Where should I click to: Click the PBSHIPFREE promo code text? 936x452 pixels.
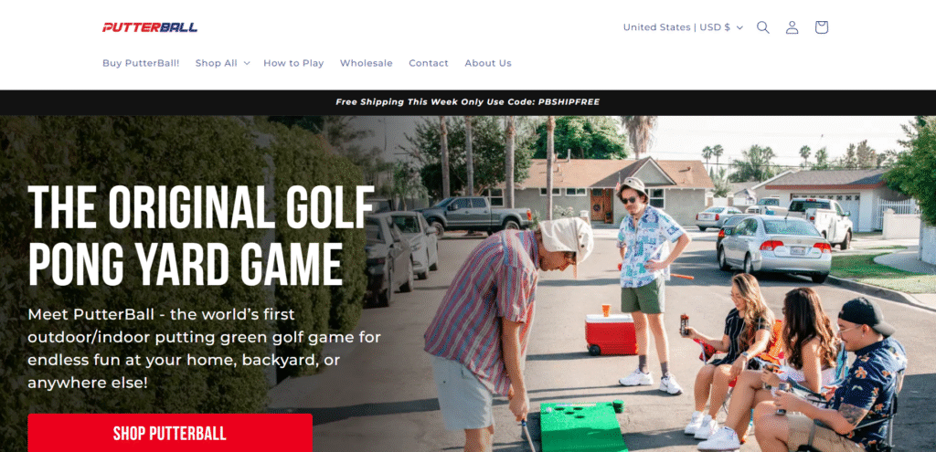(569, 102)
